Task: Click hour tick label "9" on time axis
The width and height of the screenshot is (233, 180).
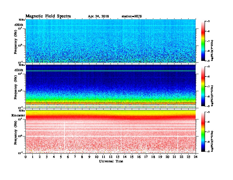Action: [x=89, y=157]
